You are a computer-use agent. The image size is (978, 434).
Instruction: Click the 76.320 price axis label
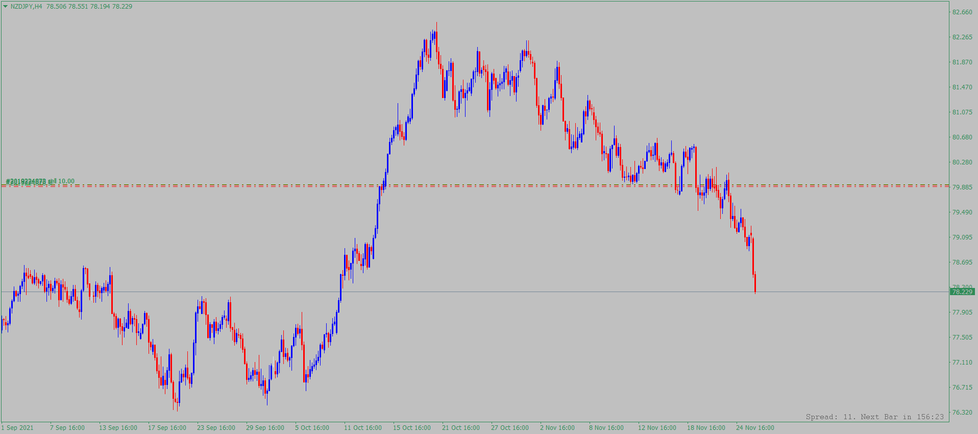(x=962, y=413)
